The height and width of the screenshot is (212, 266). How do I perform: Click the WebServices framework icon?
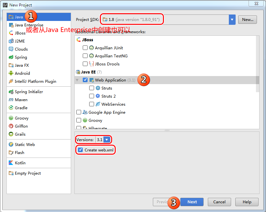(98, 104)
